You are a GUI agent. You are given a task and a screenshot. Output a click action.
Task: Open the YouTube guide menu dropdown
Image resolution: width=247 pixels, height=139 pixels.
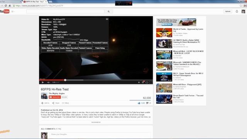pyautogui.click(x=13, y=11)
